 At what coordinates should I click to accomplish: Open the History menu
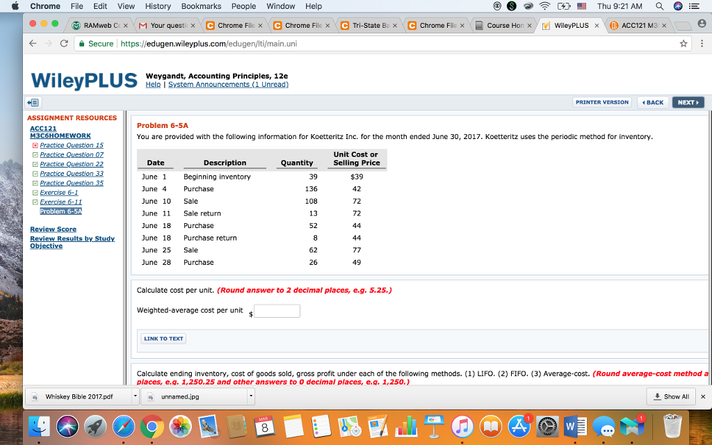click(x=158, y=6)
